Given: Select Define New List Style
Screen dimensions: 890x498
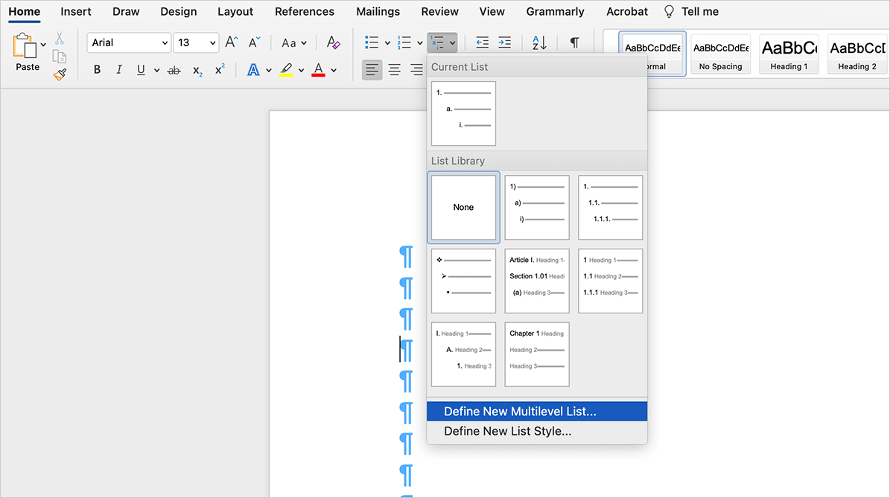Looking at the screenshot, I should 536,430.
